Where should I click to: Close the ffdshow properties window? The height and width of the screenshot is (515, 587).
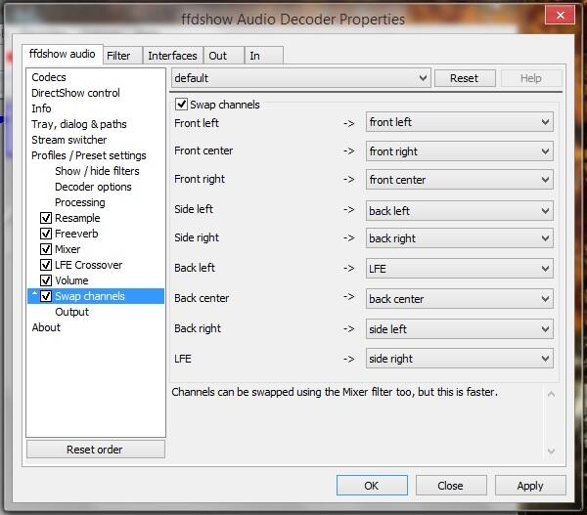(560, 16)
